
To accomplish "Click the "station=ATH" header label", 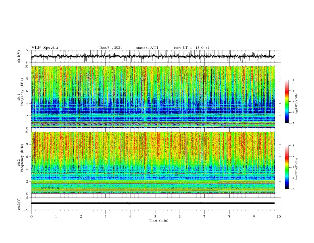I will (147, 48).
